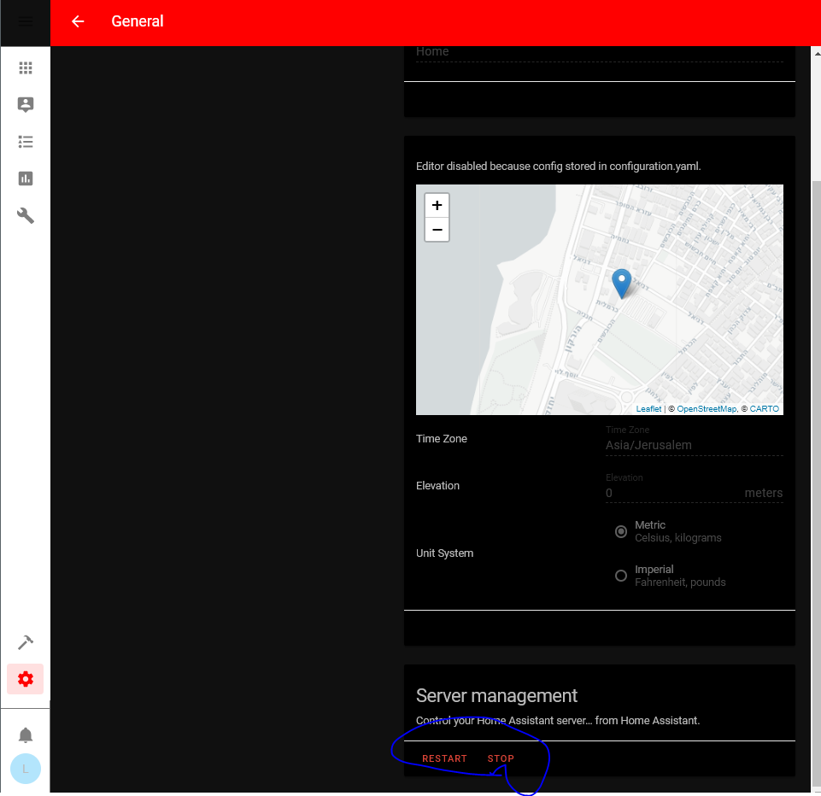Open the sidebar hamburger menu

pos(24,22)
